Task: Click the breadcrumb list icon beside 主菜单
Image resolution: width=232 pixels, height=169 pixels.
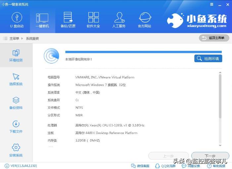Action: tap(5, 39)
